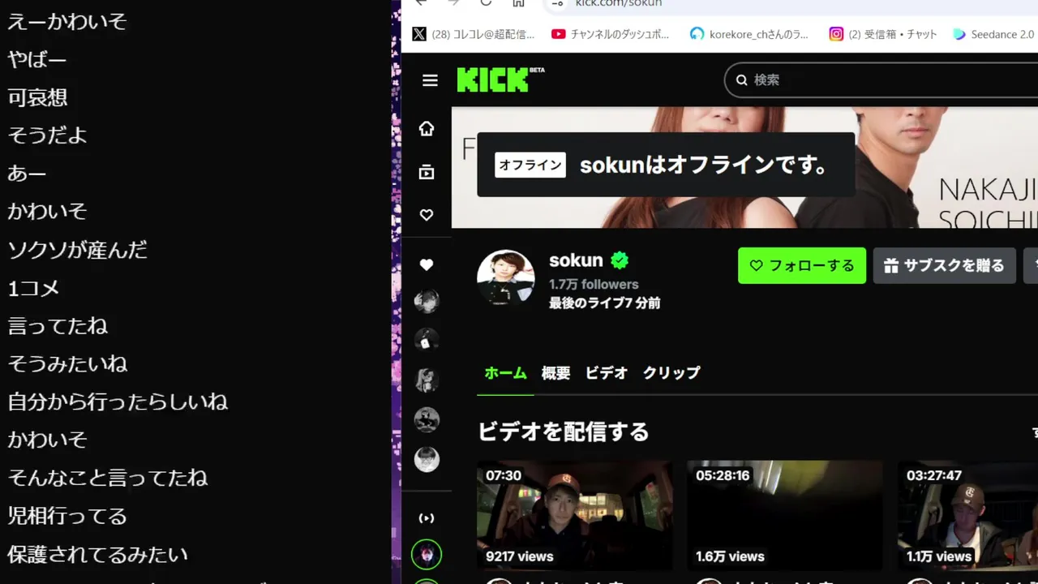
Task: Focus address bar showing kick.com/sokun
Action: click(x=619, y=3)
